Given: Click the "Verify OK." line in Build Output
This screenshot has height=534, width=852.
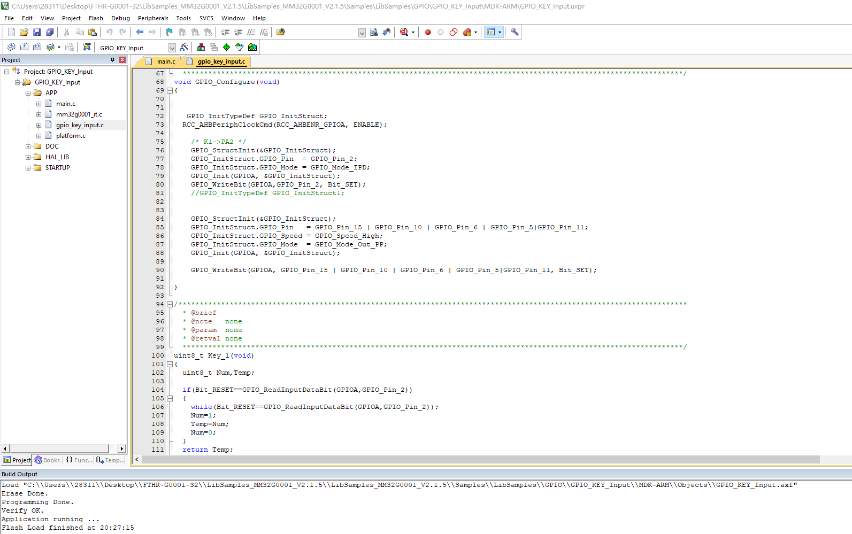Looking at the screenshot, I should pos(22,510).
